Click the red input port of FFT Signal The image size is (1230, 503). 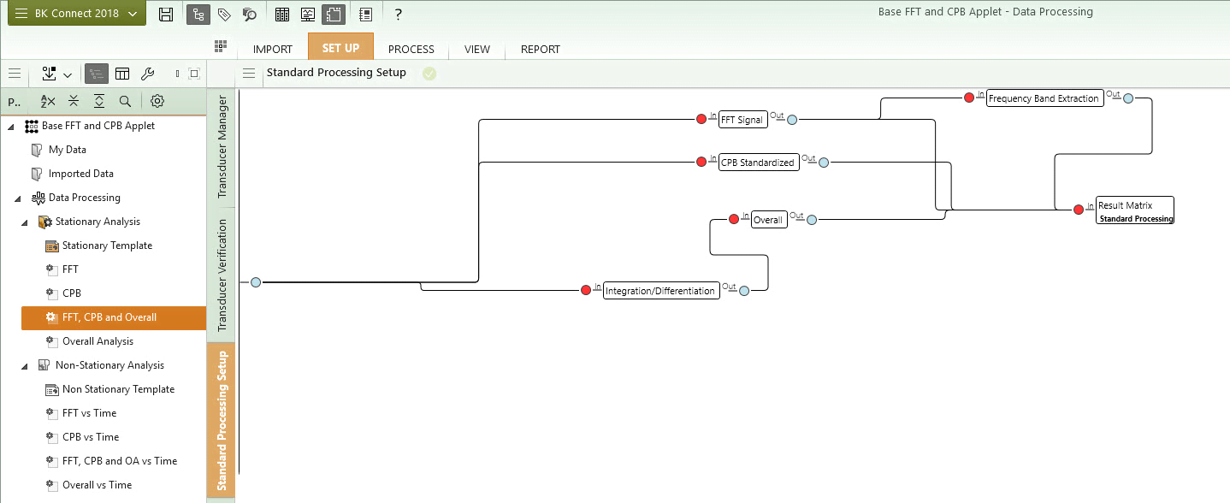(x=701, y=119)
